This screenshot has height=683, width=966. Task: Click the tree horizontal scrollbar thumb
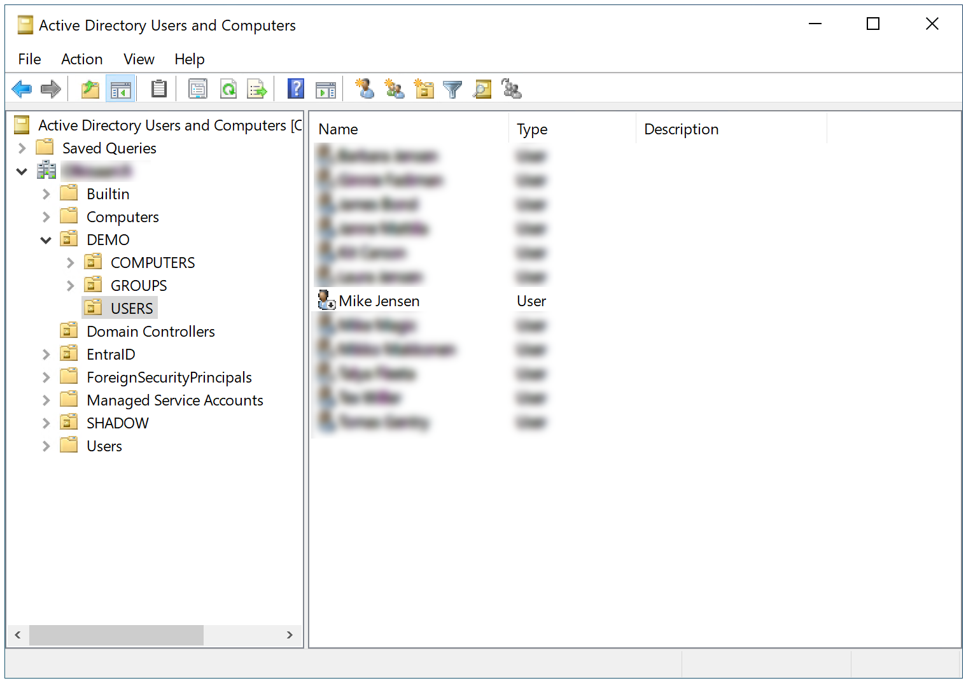[116, 635]
